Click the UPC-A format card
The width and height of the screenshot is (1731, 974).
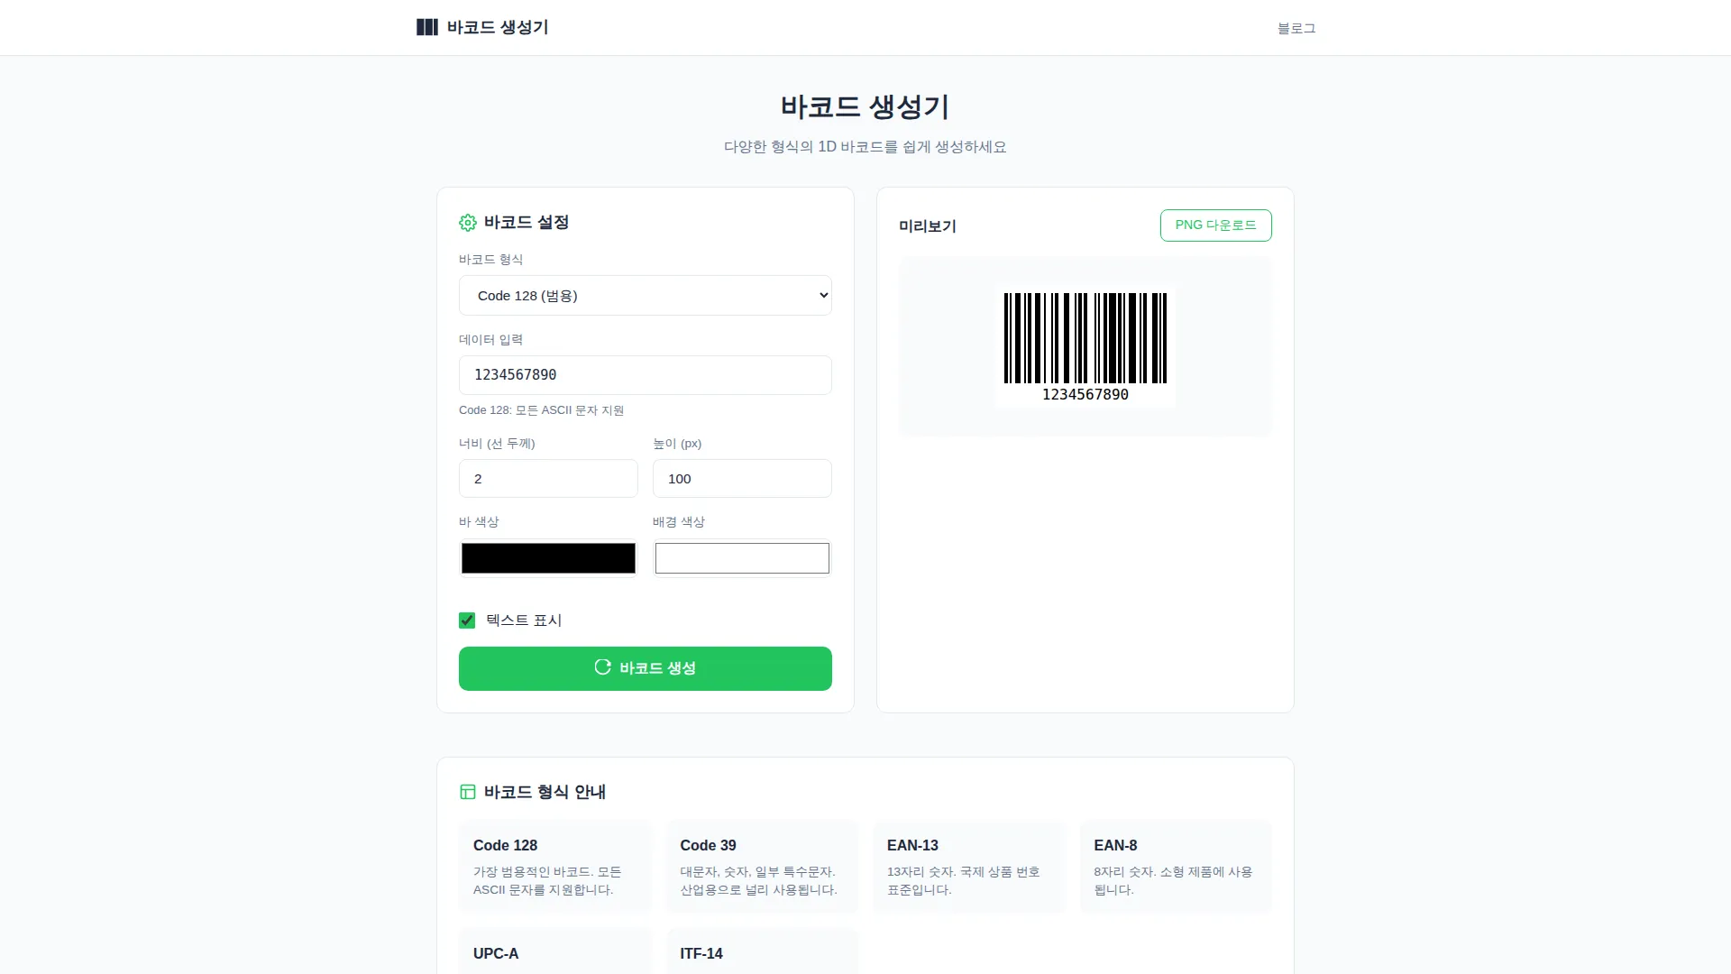click(x=554, y=953)
